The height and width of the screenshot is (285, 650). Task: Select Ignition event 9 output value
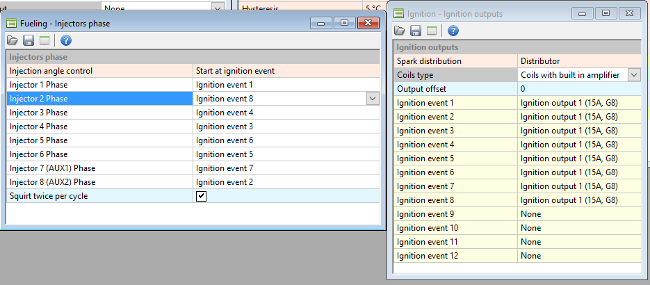(x=578, y=214)
